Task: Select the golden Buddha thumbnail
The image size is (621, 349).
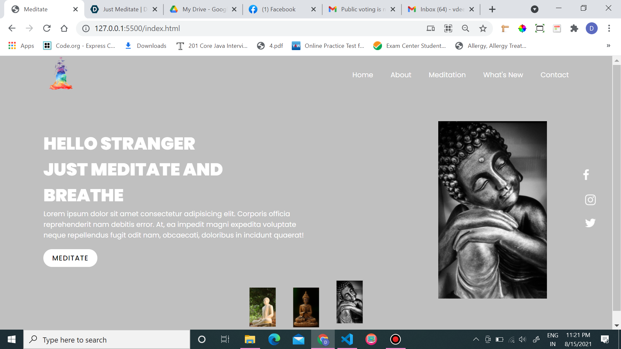Action: pyautogui.click(x=306, y=307)
